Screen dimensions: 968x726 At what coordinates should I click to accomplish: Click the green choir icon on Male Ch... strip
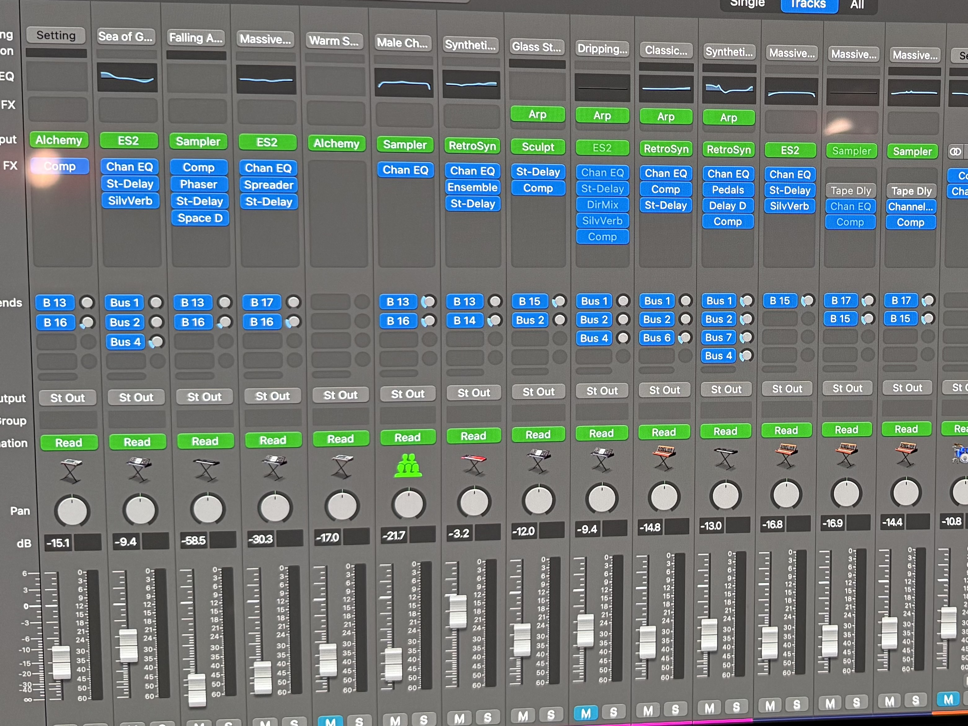(408, 465)
